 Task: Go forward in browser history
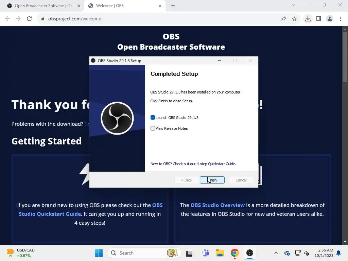18,19
